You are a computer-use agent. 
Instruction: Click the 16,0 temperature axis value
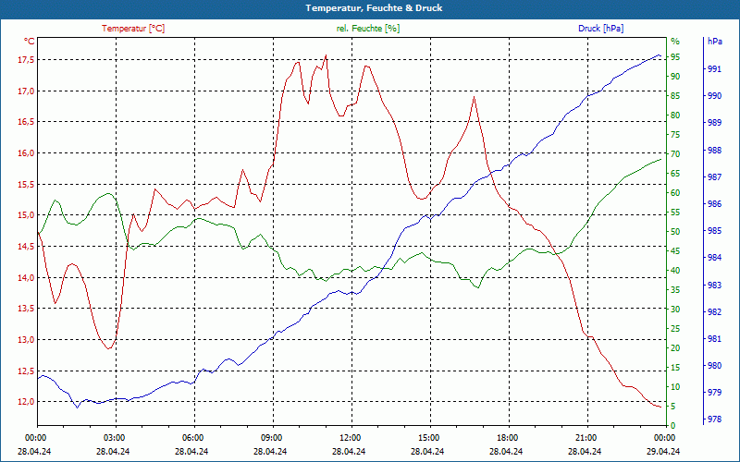(x=26, y=152)
